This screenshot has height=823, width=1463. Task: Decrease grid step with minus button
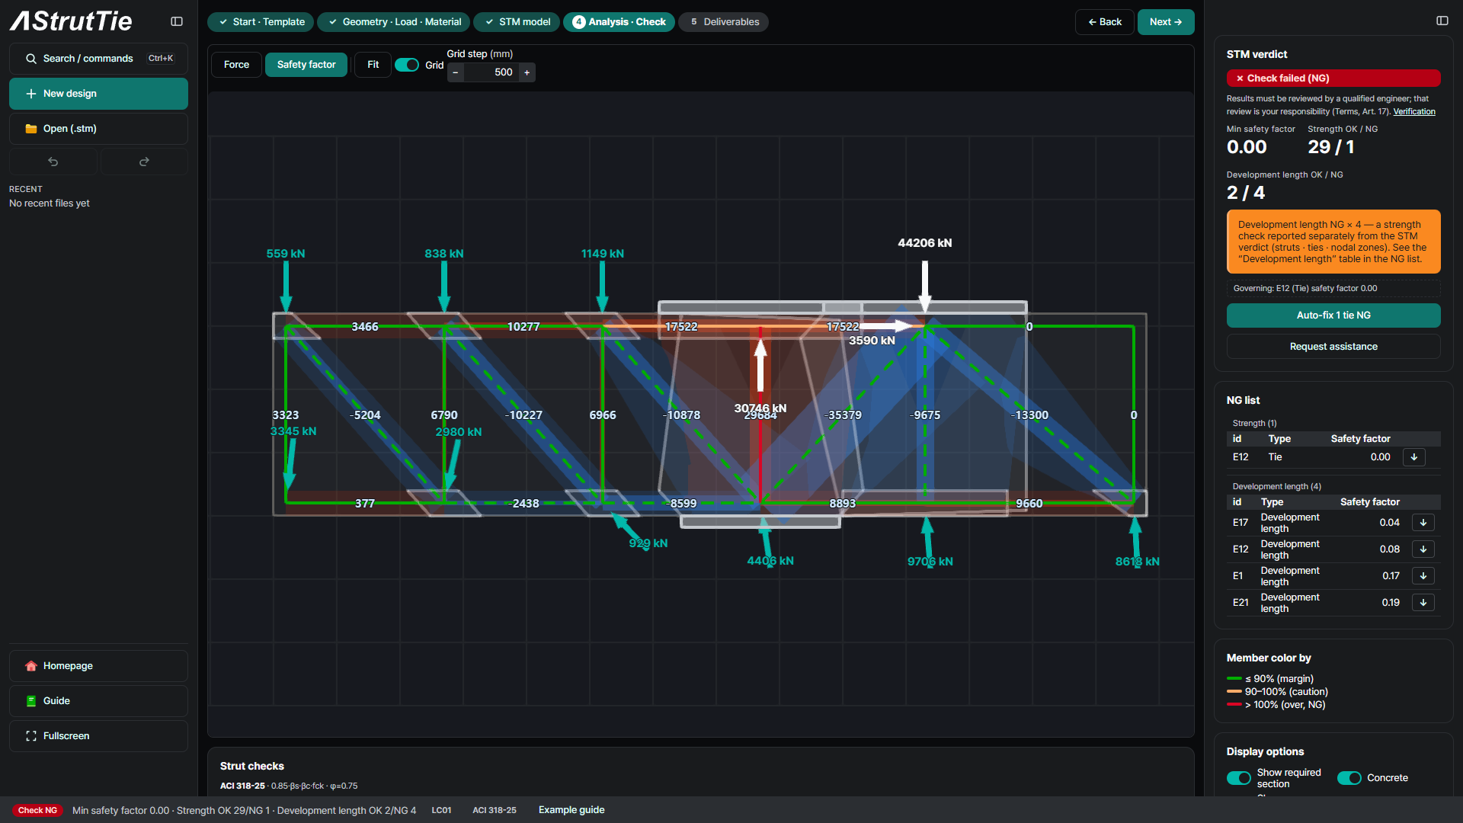click(x=456, y=72)
